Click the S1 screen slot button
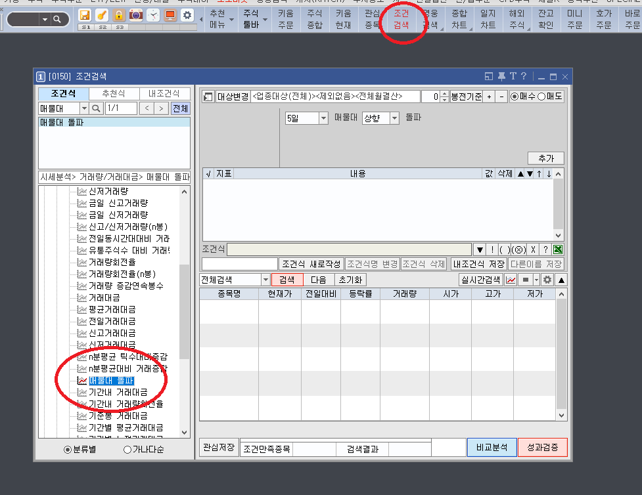Screen dimensions: 642x495 pos(86,28)
